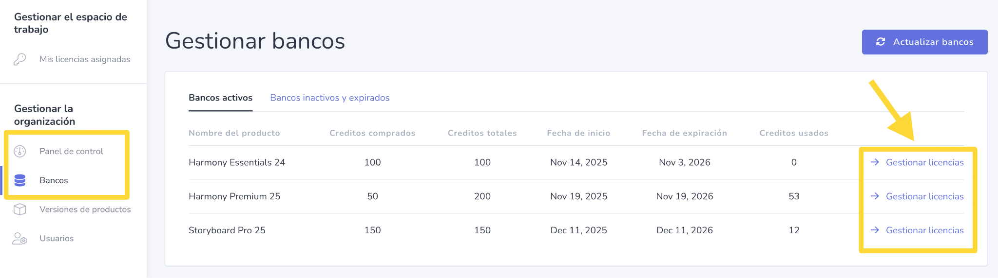Image resolution: width=998 pixels, height=278 pixels.
Task: Navigate to Versiones de productos
Action: tap(85, 209)
